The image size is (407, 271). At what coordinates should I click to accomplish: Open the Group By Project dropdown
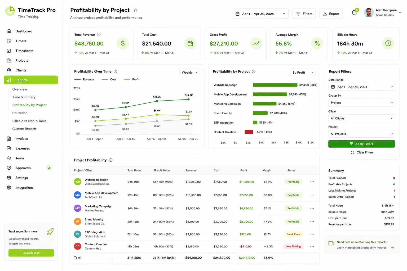[362, 103]
